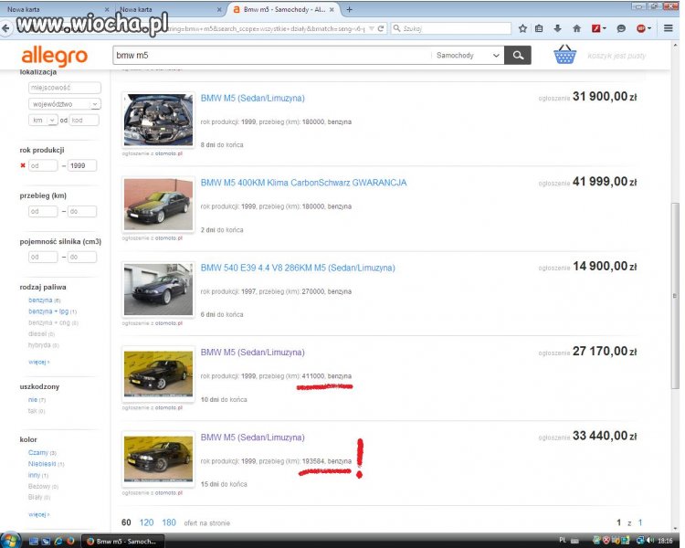Open the Samochody category dropdown

click(x=468, y=56)
